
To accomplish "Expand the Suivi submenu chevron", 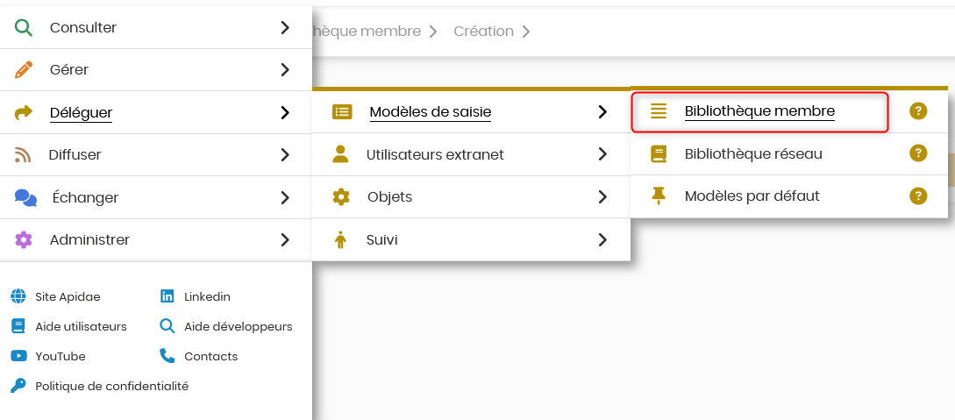I will [x=602, y=240].
